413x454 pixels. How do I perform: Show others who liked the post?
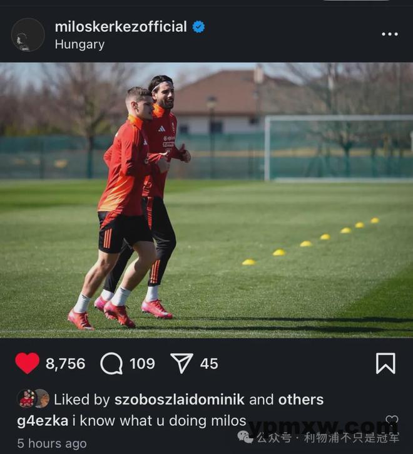tap(301, 400)
